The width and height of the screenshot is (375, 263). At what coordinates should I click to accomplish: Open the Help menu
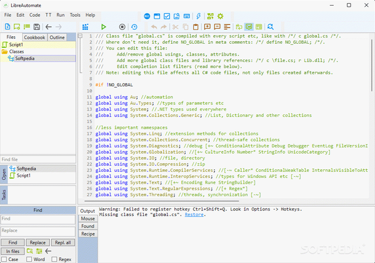click(90, 15)
